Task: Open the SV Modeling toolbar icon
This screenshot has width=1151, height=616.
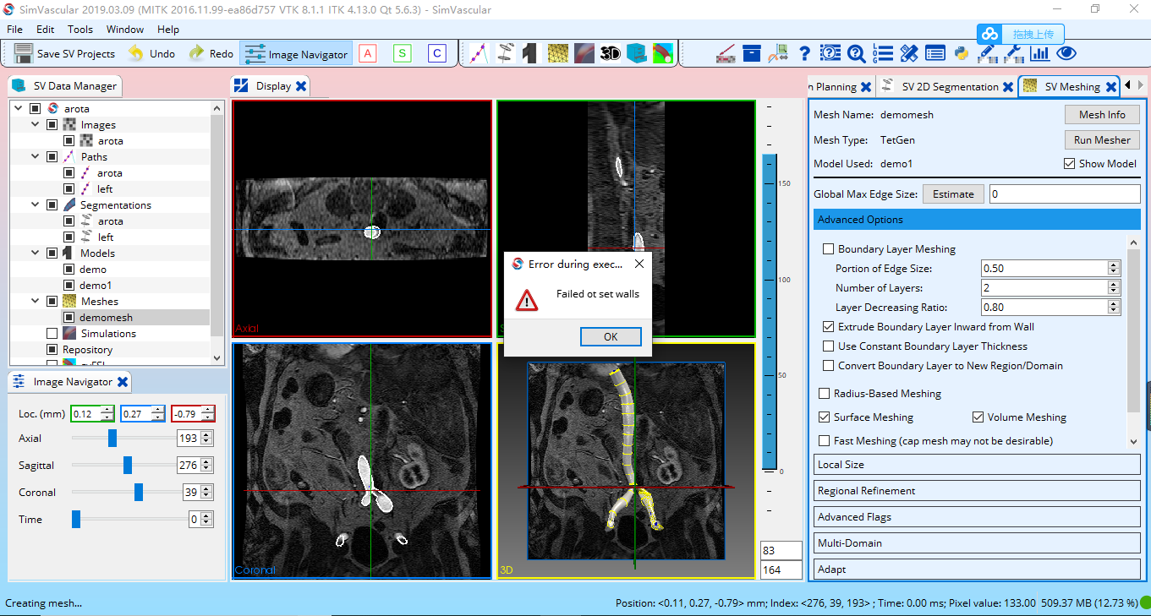Action: [x=530, y=53]
